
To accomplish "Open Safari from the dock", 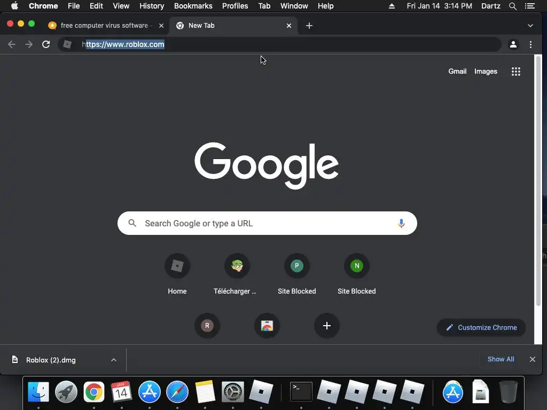I will 177,392.
